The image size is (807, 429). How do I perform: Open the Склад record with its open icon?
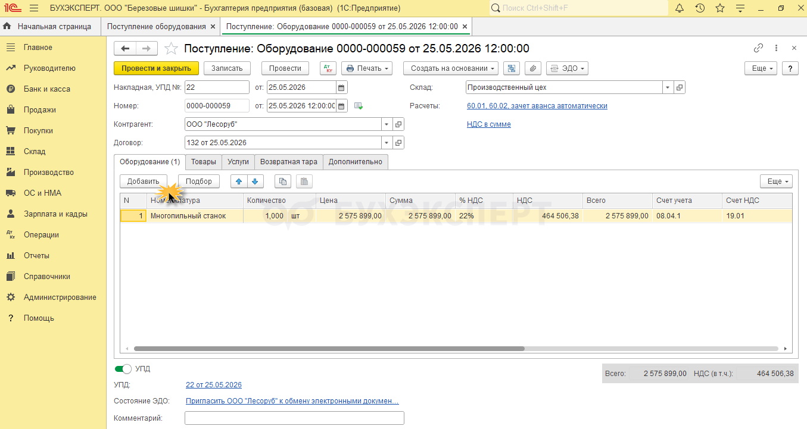tap(680, 87)
